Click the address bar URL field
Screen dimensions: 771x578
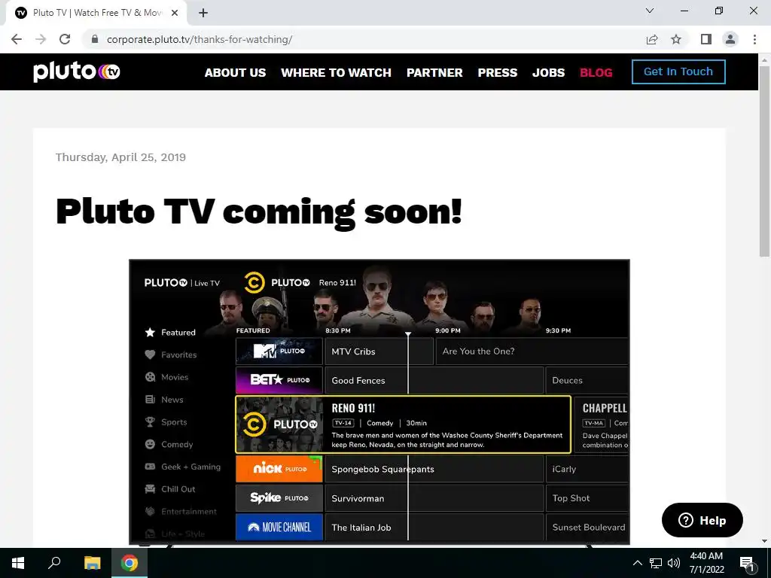(364, 39)
